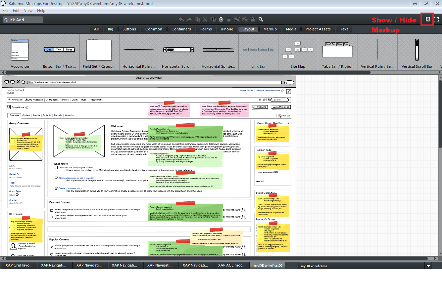Click the redo arrow icon
This screenshot has height=290, width=442.
[x=189, y=20]
